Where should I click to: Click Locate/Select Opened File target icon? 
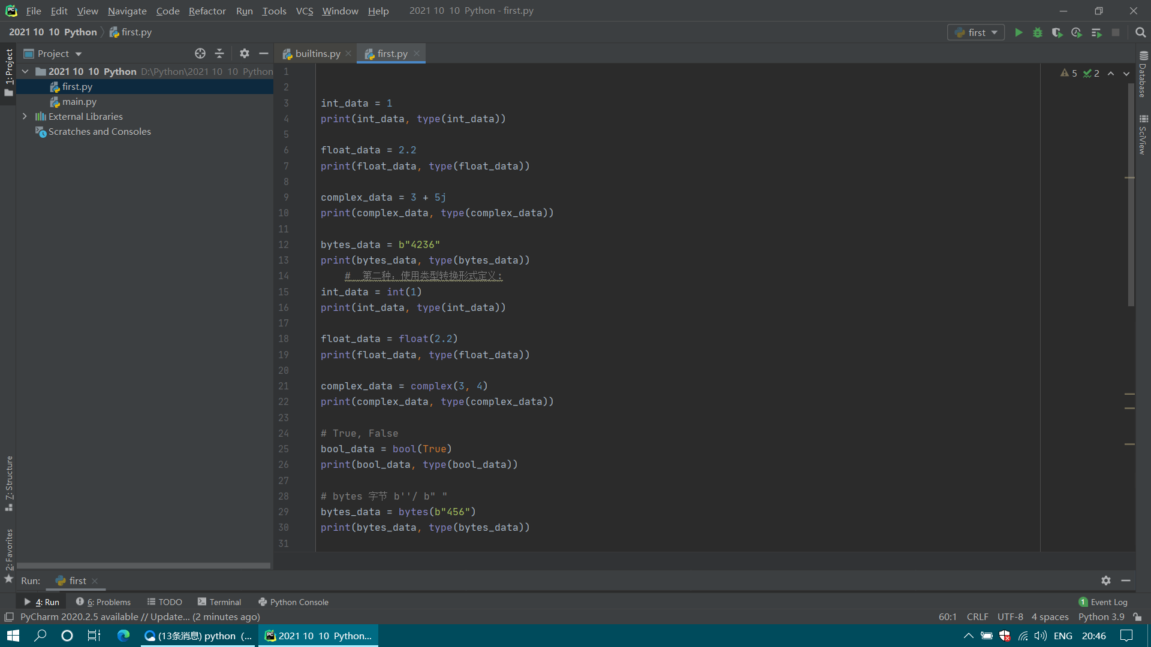[200, 53]
